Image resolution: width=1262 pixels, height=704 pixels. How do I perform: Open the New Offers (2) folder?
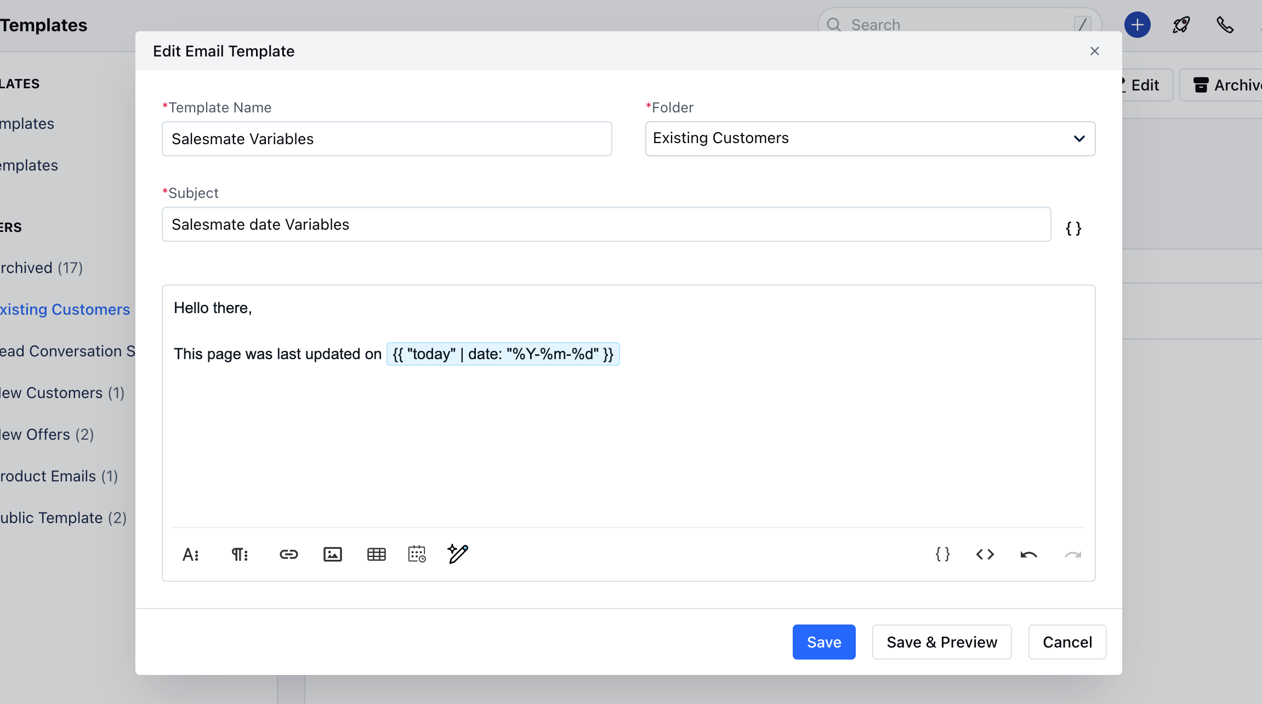pyautogui.click(x=47, y=434)
